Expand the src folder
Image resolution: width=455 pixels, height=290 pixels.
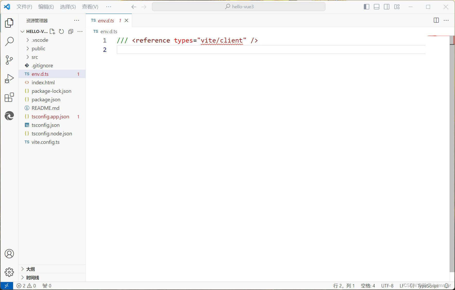35,57
